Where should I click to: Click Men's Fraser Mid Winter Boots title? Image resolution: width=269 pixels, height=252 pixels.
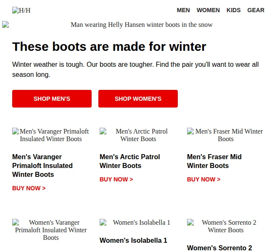[214, 161]
